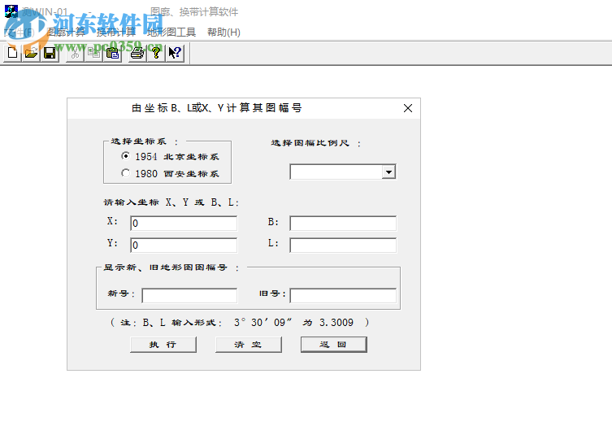The height and width of the screenshot is (426, 612).
Task: Click the 选择图幅比例尺 label text
Action: click(316, 143)
